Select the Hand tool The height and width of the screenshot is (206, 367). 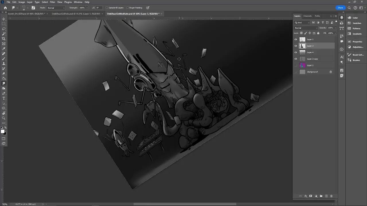4,113
